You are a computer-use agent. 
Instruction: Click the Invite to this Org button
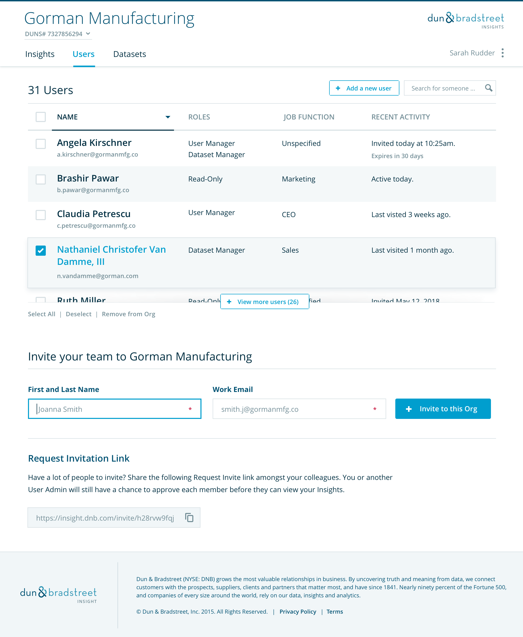(443, 408)
